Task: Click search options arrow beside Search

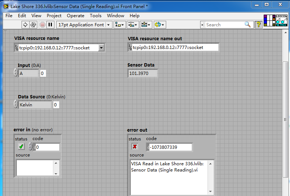Action: 202,24
